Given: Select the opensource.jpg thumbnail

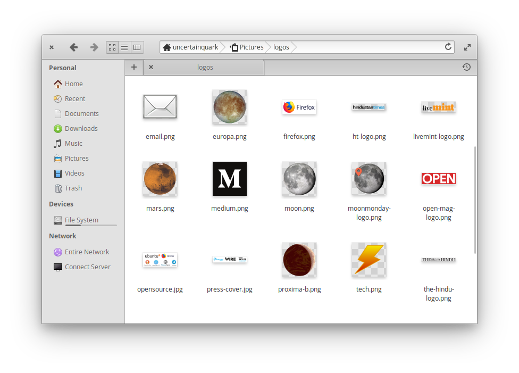Looking at the screenshot, I should pos(160,260).
